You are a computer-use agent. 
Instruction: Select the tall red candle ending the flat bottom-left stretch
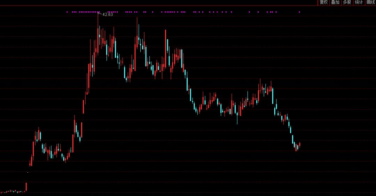click(26, 187)
